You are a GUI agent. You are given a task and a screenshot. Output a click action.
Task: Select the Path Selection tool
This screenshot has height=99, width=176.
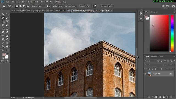[x=7, y=43]
